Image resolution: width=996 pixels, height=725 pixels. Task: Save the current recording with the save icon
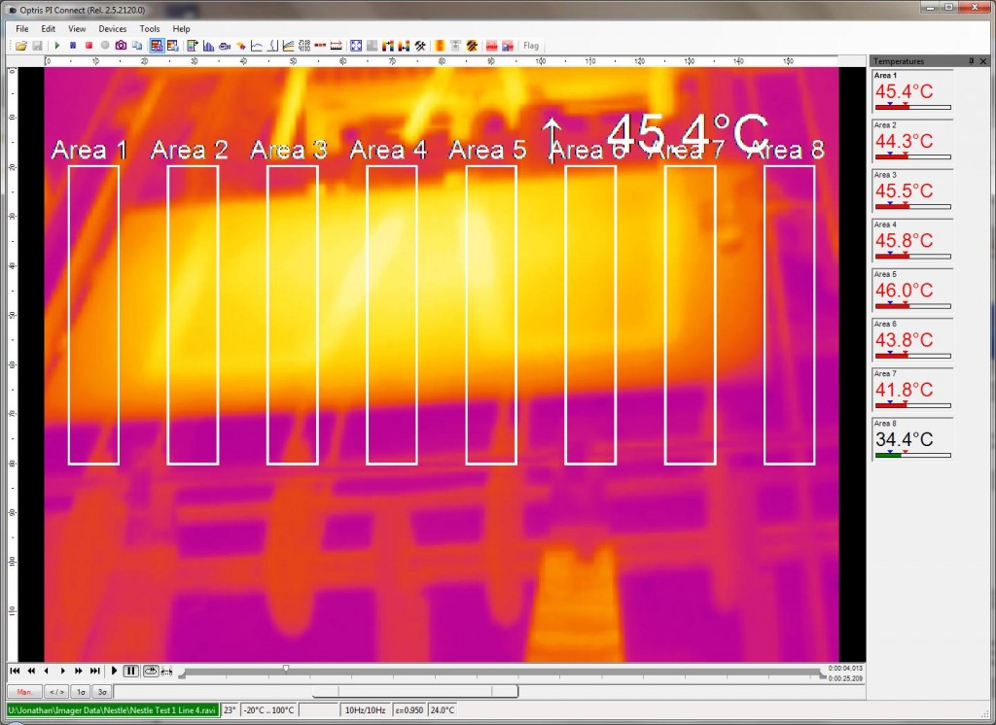[x=37, y=46]
